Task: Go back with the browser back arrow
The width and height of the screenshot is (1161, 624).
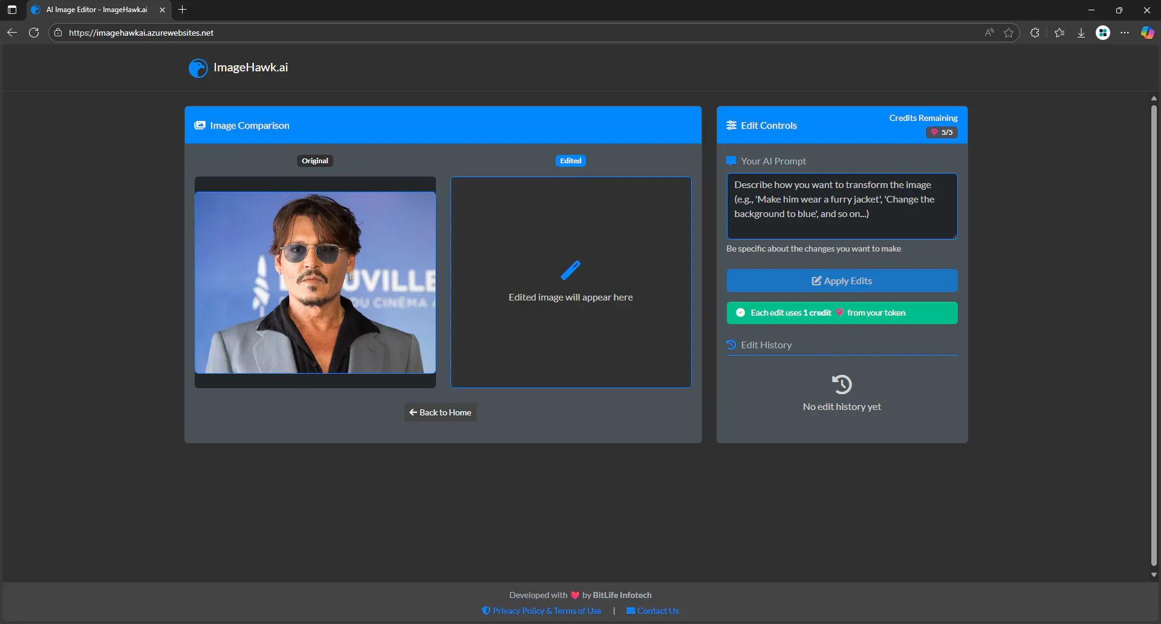Action: pos(12,33)
